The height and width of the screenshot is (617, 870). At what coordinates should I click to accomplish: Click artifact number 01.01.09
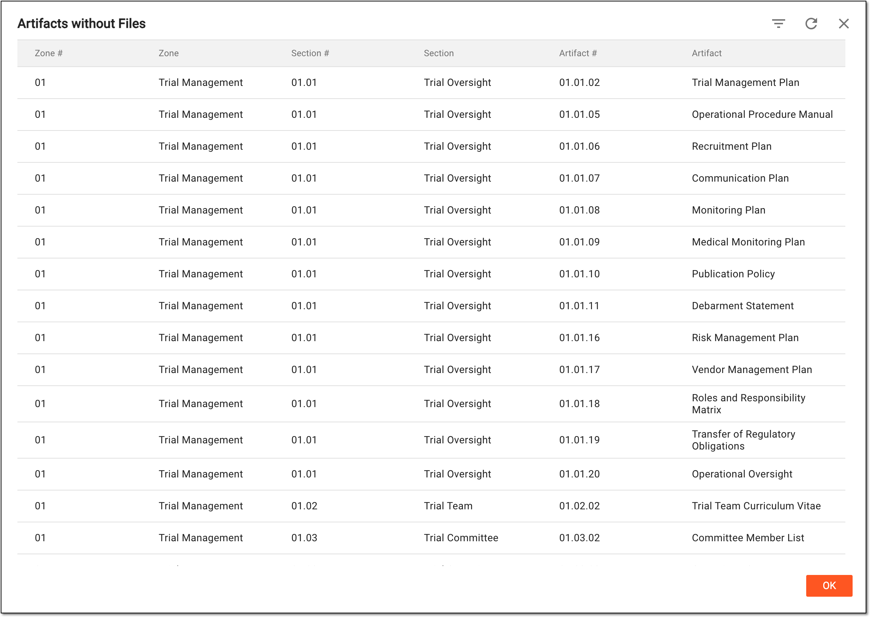[x=579, y=242]
